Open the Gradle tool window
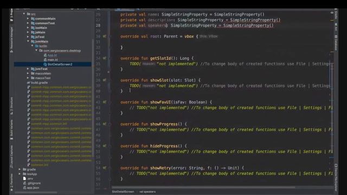 tap(336, 14)
